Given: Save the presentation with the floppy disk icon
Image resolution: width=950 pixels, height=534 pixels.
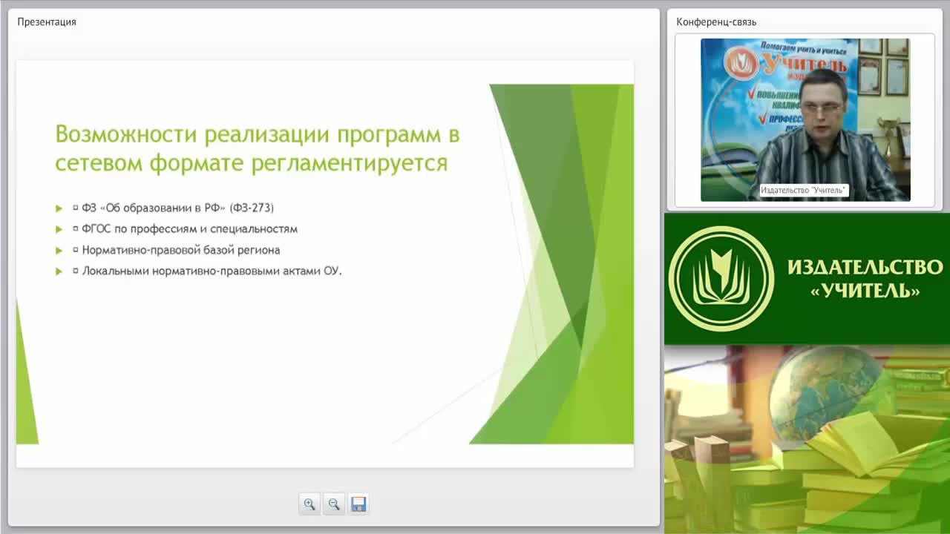Looking at the screenshot, I should tap(358, 504).
